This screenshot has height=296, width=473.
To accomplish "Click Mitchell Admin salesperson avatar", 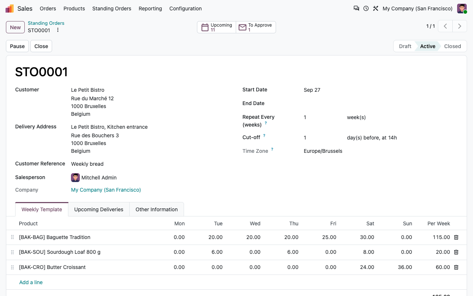I will (x=75, y=178).
